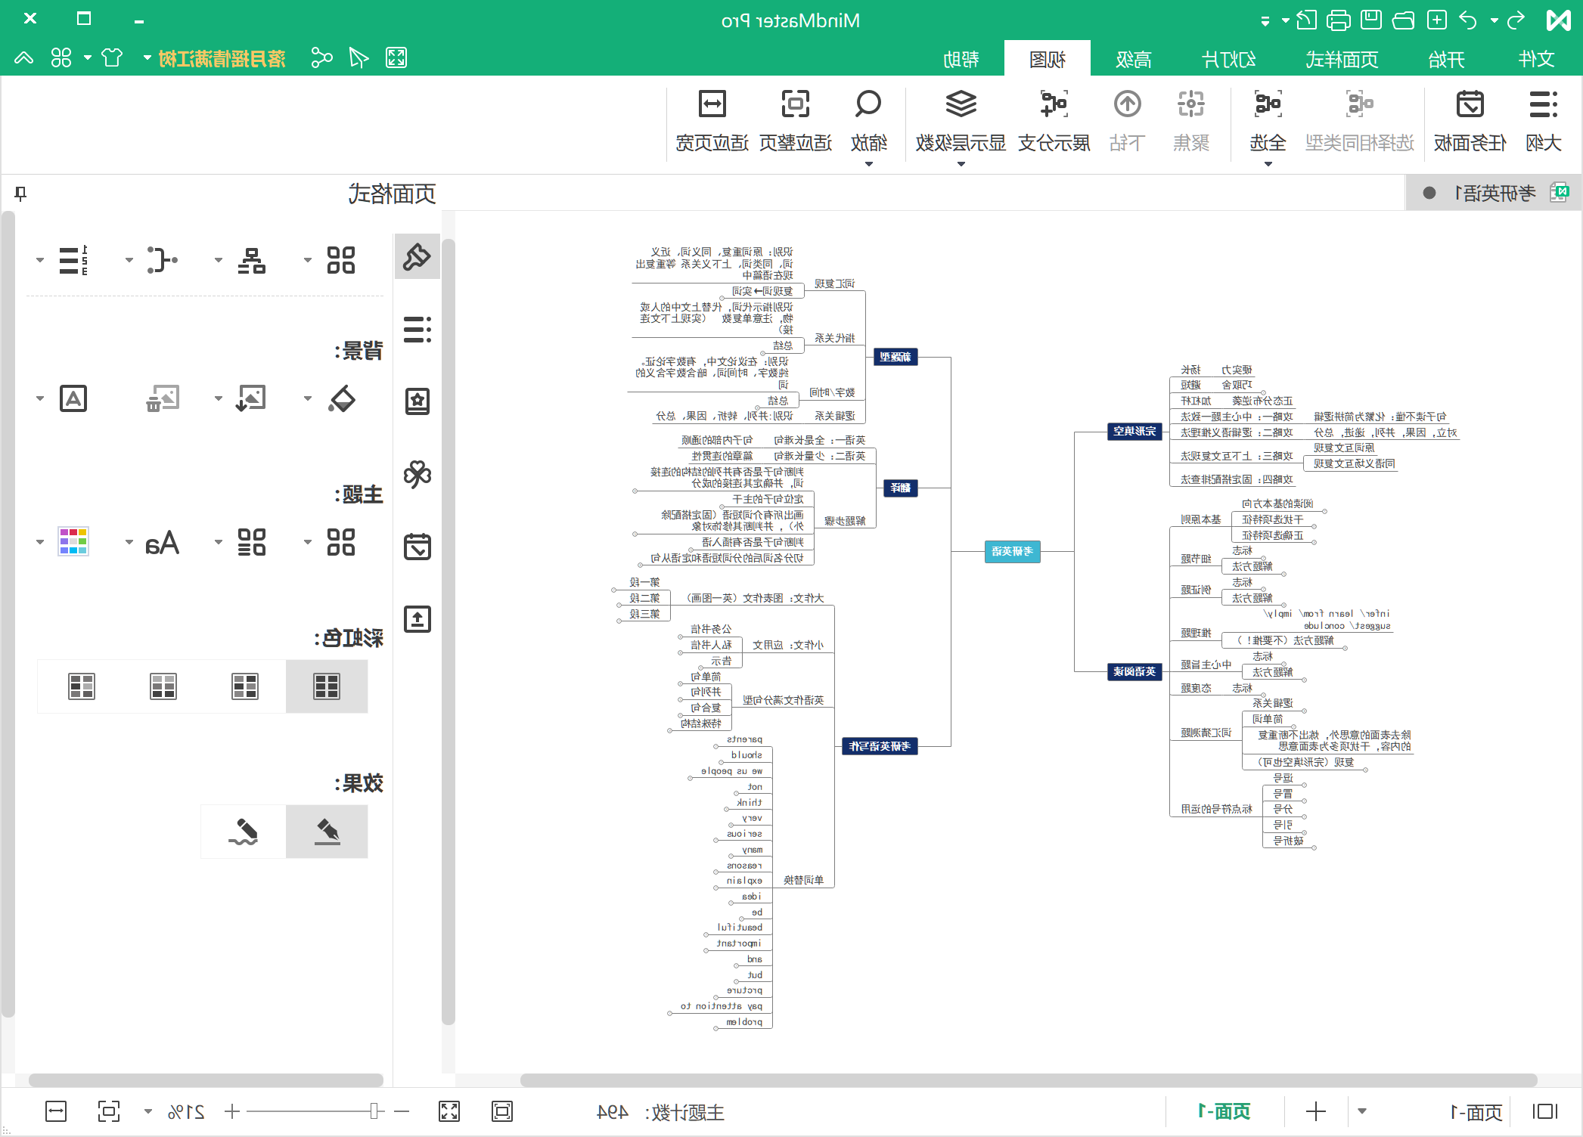Select the 英语阅读 branch node

click(x=1134, y=671)
